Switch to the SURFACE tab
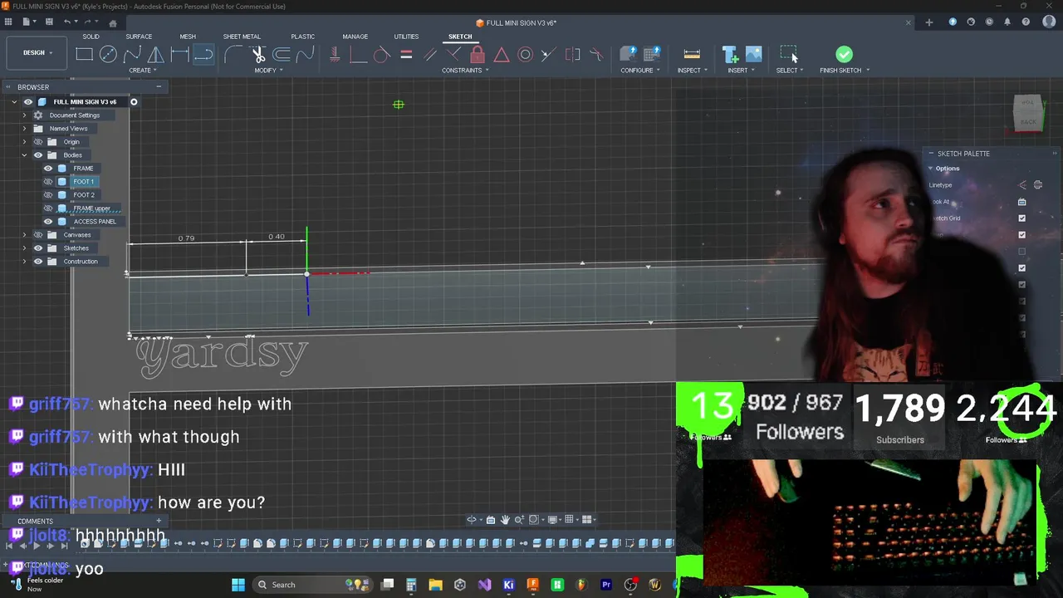 (139, 37)
